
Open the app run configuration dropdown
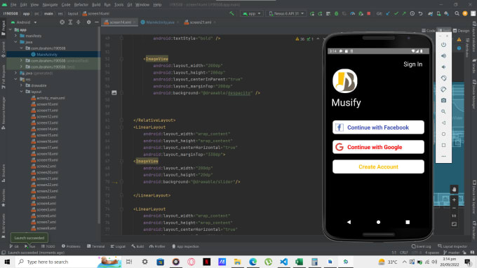coord(253,13)
